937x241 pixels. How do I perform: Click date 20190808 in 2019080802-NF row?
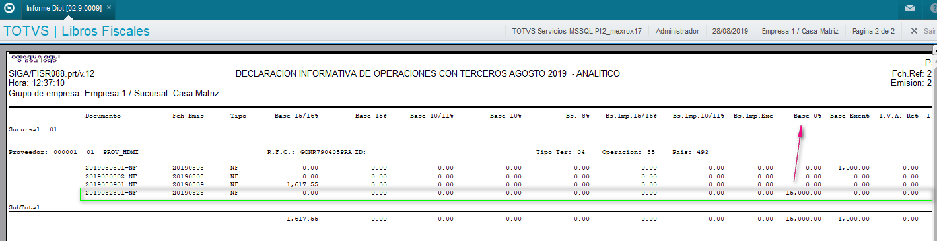188,176
